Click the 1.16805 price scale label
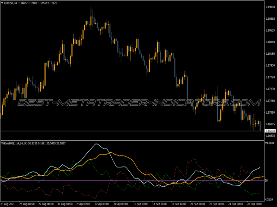 click(x=270, y=124)
